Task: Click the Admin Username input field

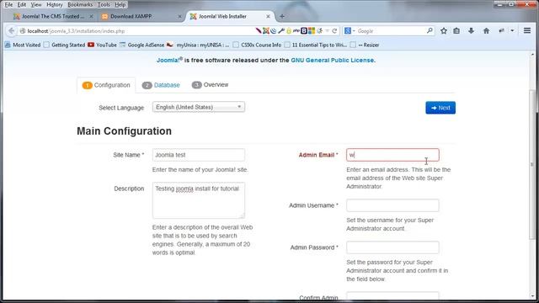Action: [x=392, y=205]
